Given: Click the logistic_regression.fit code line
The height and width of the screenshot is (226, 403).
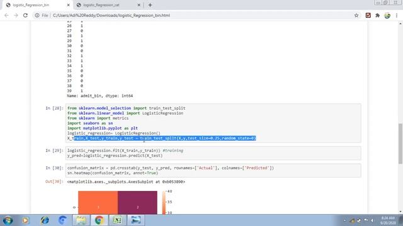Looking at the screenshot, I should pos(125,151).
